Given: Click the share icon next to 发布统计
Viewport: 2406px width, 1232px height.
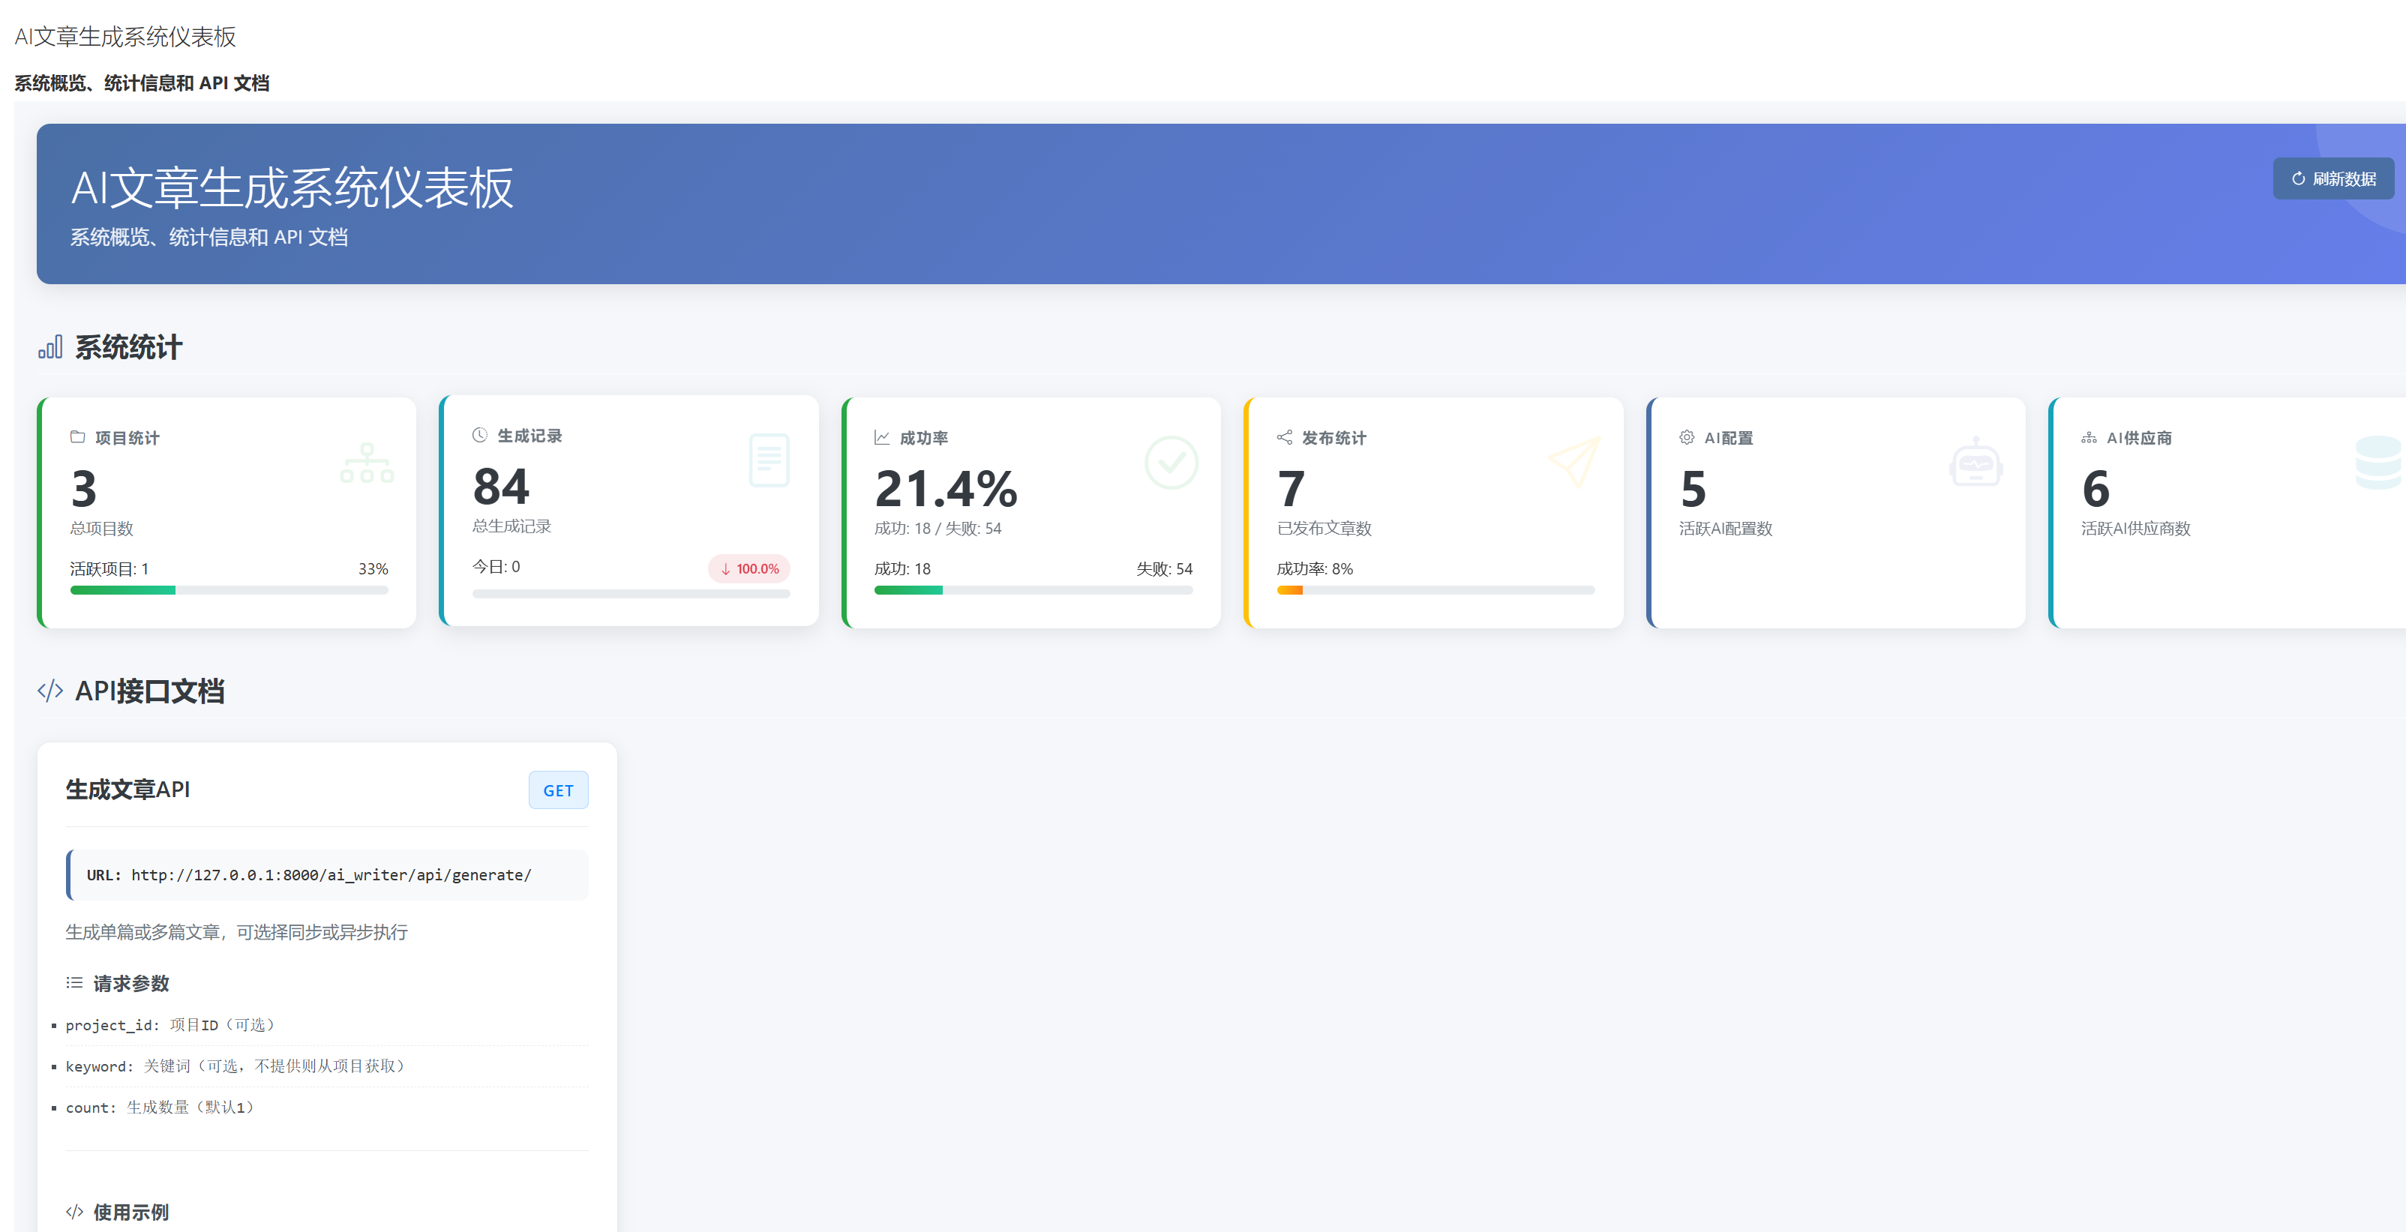Looking at the screenshot, I should (1284, 437).
